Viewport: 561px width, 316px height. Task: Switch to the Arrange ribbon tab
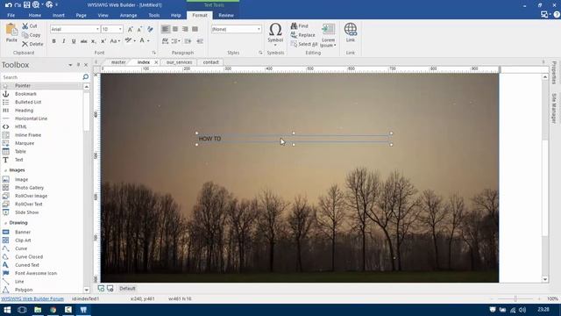(x=128, y=16)
